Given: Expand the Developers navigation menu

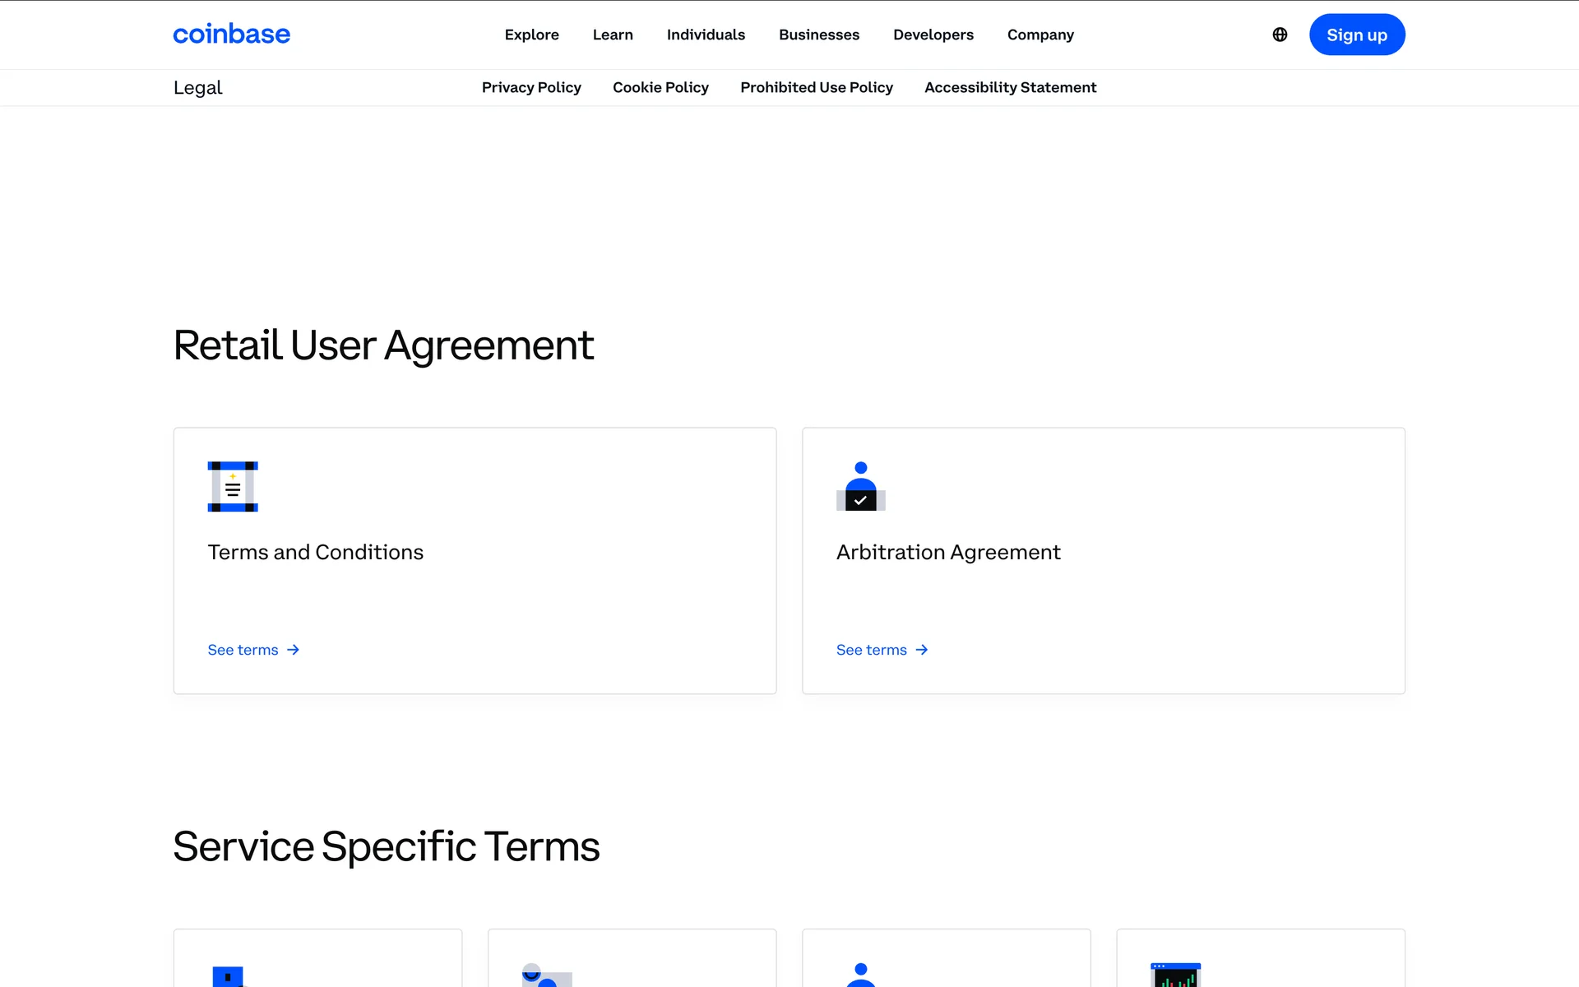Looking at the screenshot, I should tap(933, 35).
